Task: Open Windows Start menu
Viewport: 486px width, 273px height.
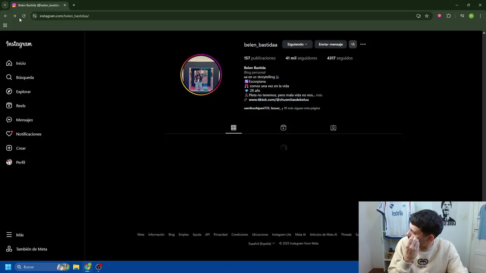Action: 8,267
